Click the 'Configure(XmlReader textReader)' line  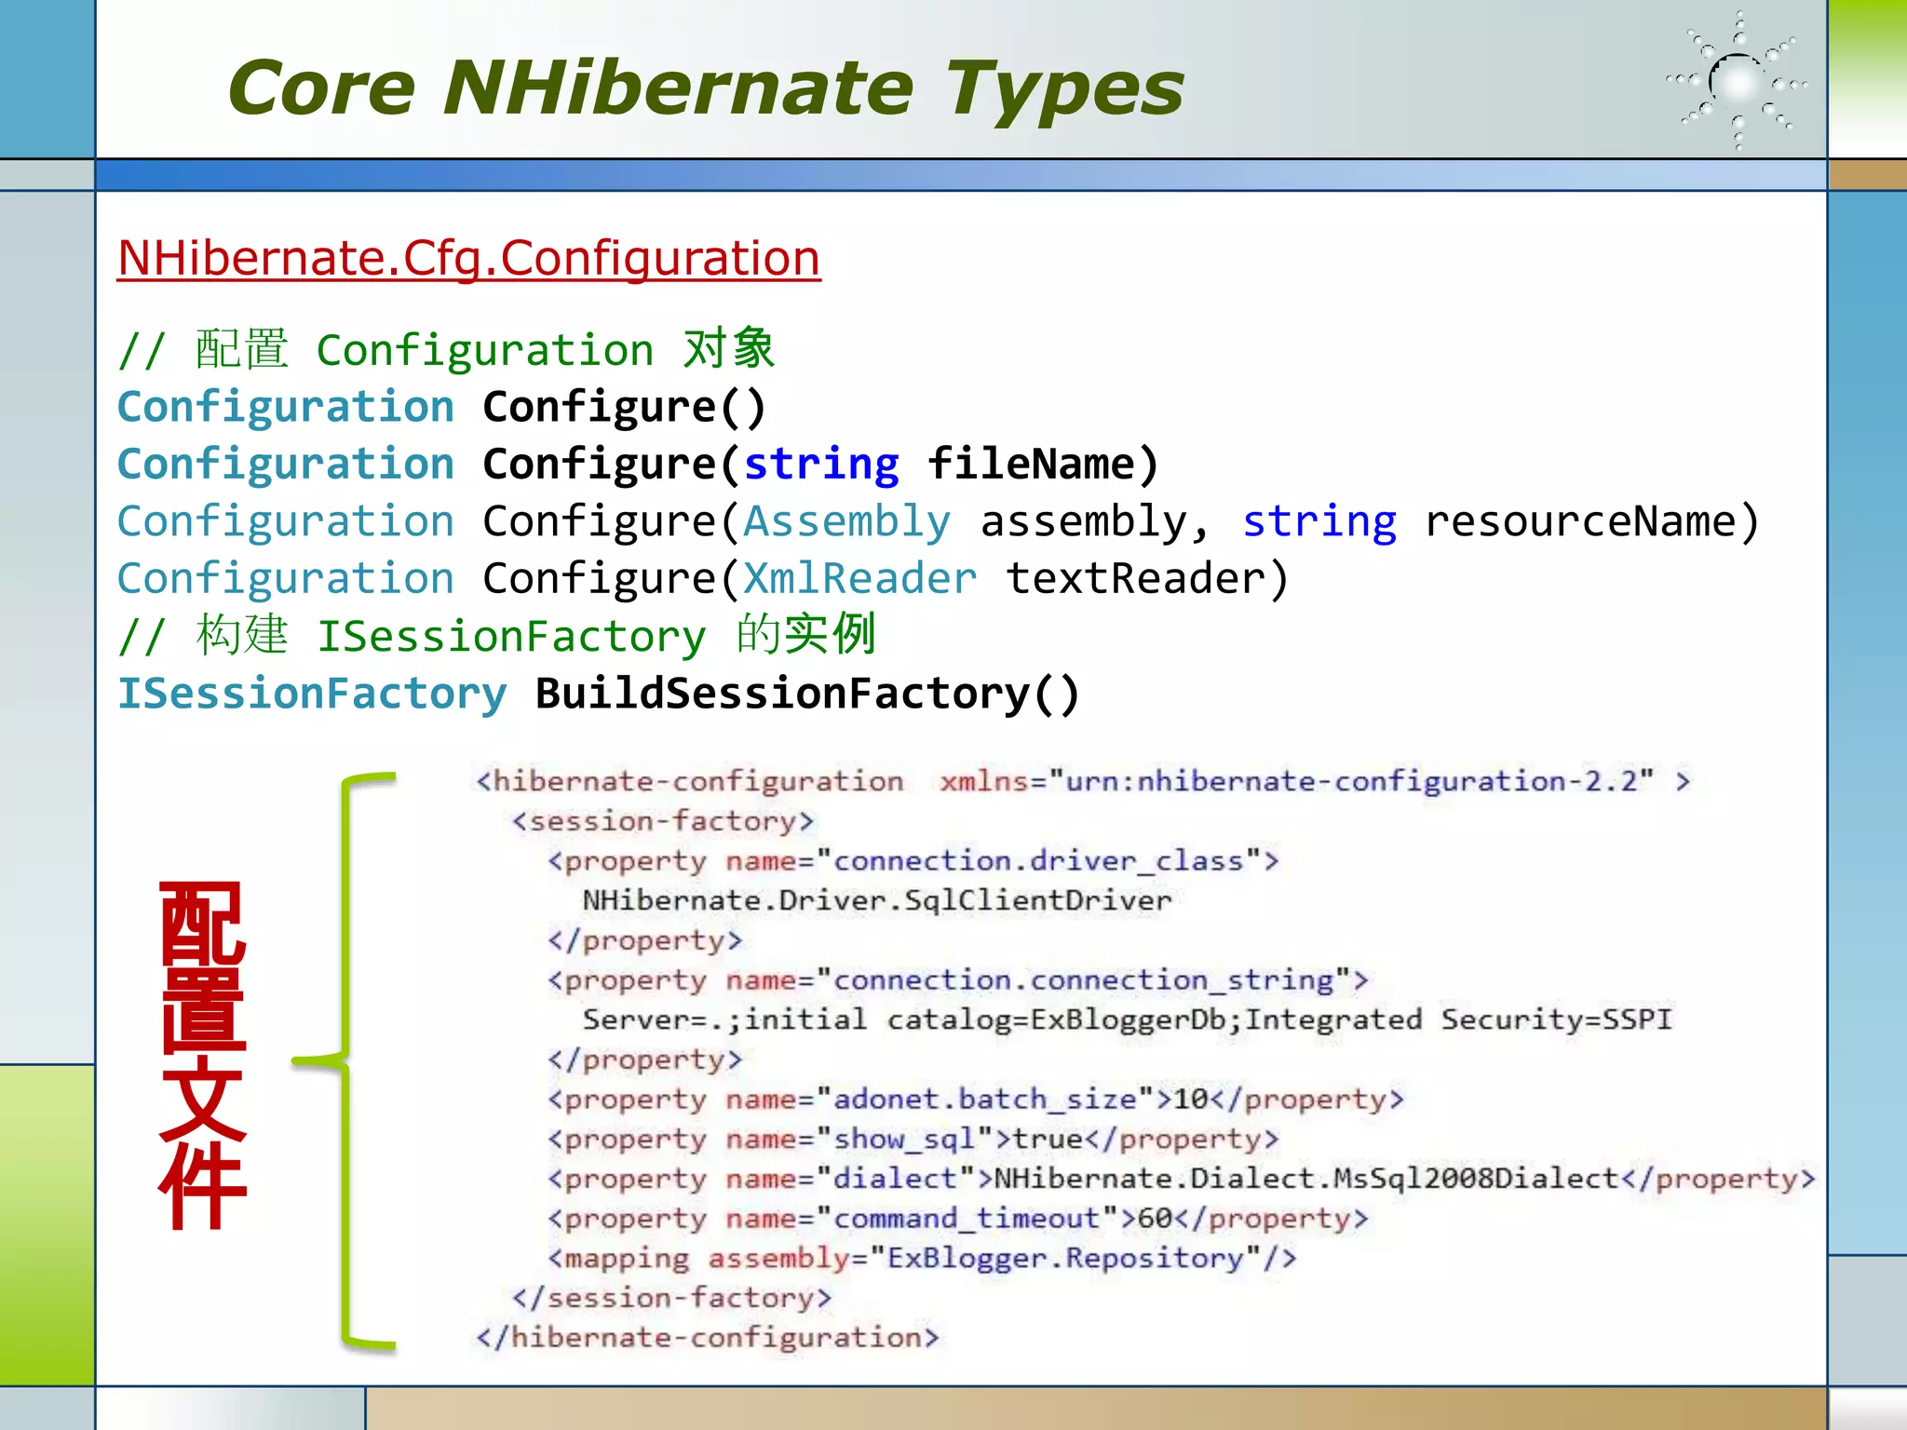703,579
